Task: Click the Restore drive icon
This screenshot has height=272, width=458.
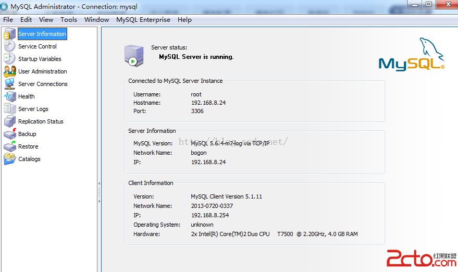Action: point(9,146)
